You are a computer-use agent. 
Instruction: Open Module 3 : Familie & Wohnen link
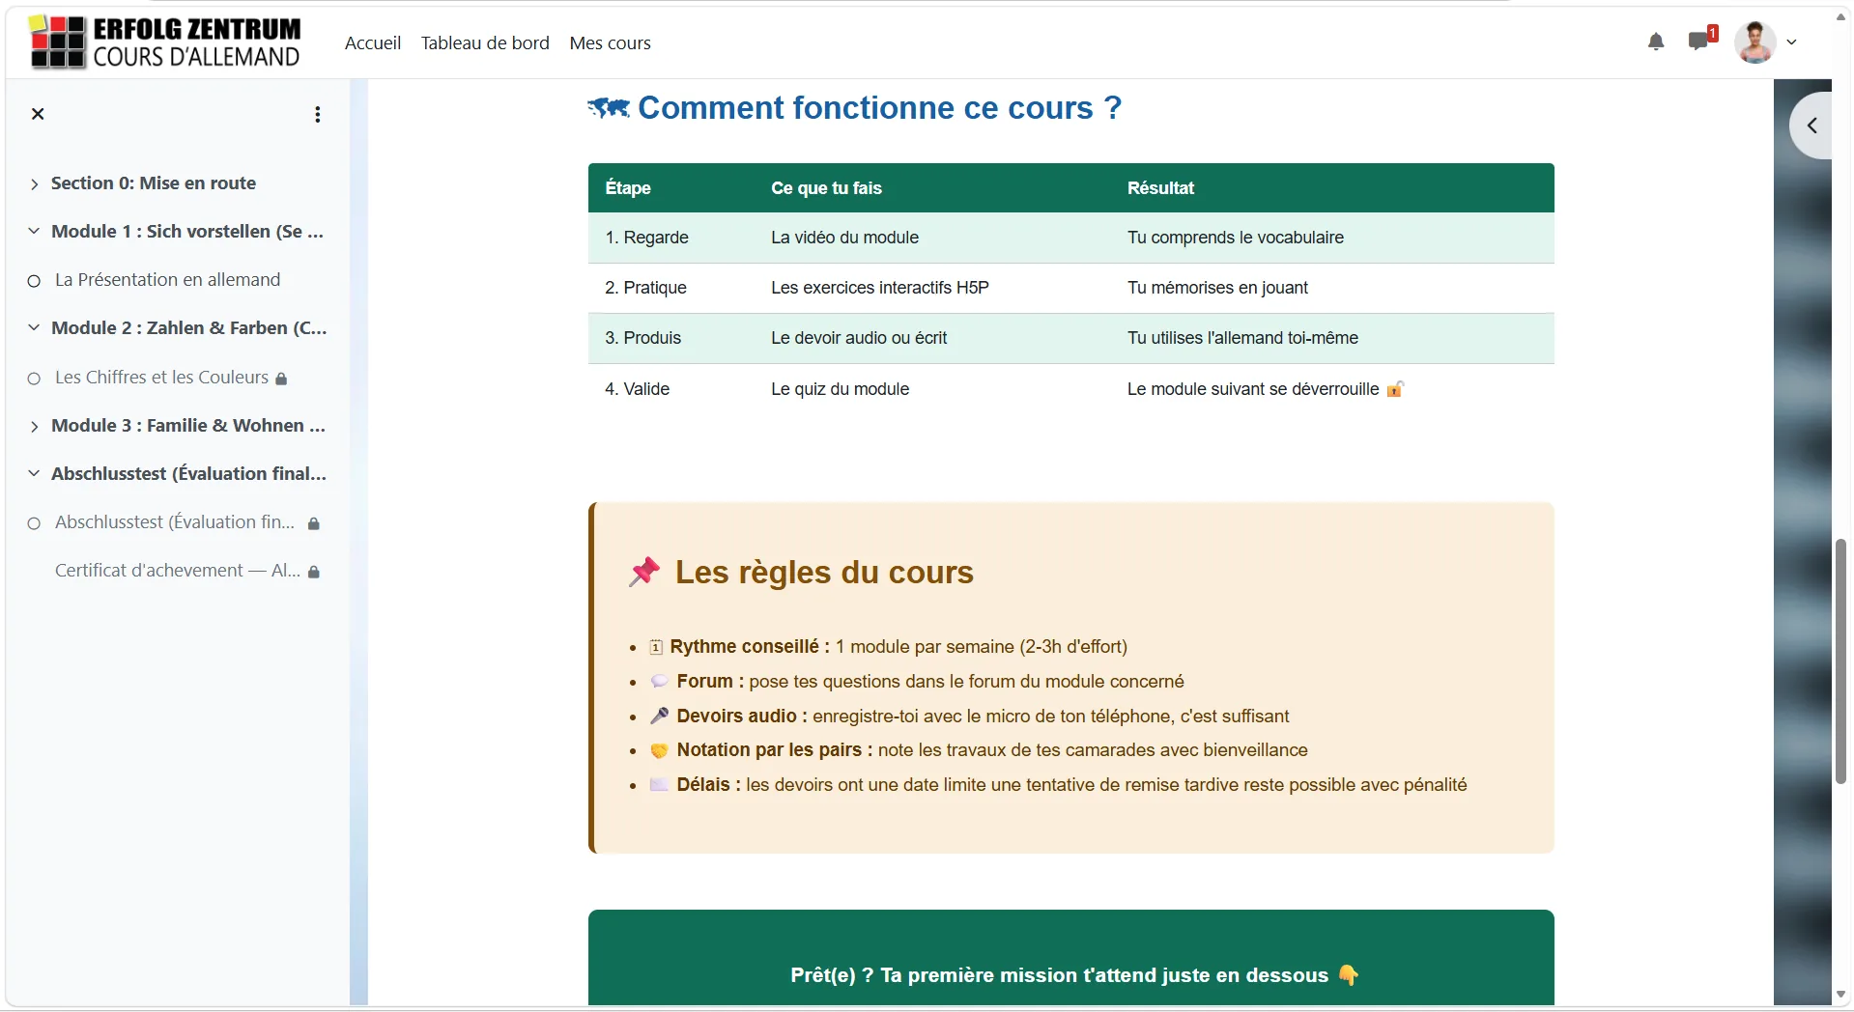[188, 426]
